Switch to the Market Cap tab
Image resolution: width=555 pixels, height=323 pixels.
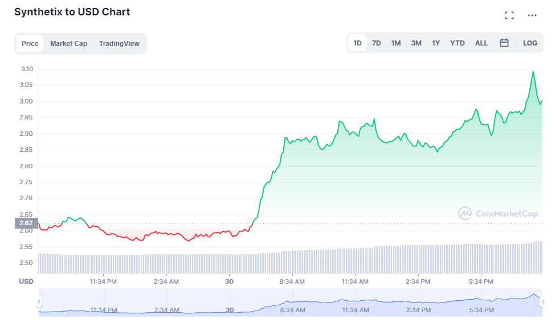(x=69, y=44)
